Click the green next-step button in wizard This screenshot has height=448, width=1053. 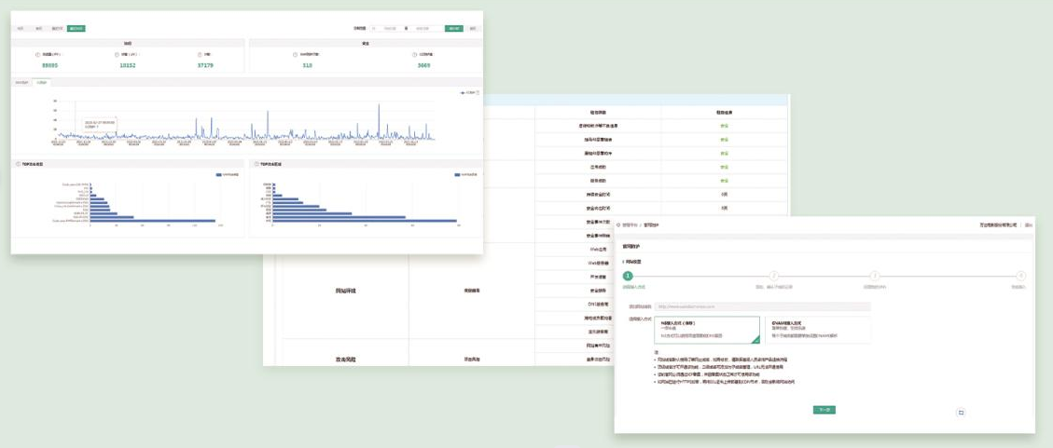824,409
